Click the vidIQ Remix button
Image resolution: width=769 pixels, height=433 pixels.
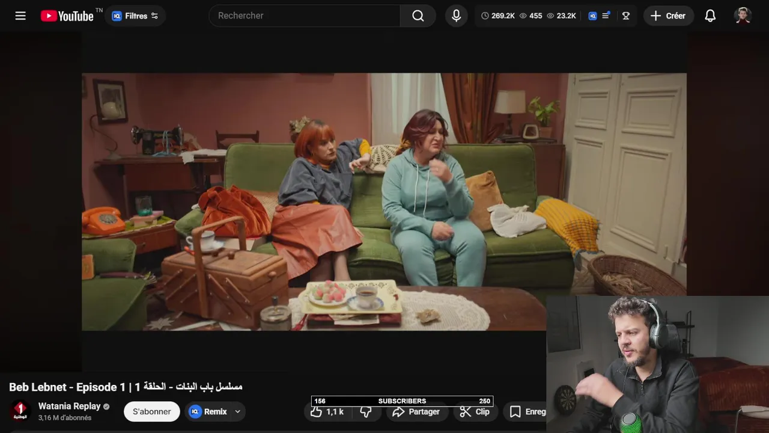pos(208,411)
